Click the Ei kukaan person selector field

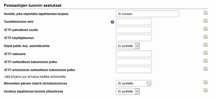147,14
